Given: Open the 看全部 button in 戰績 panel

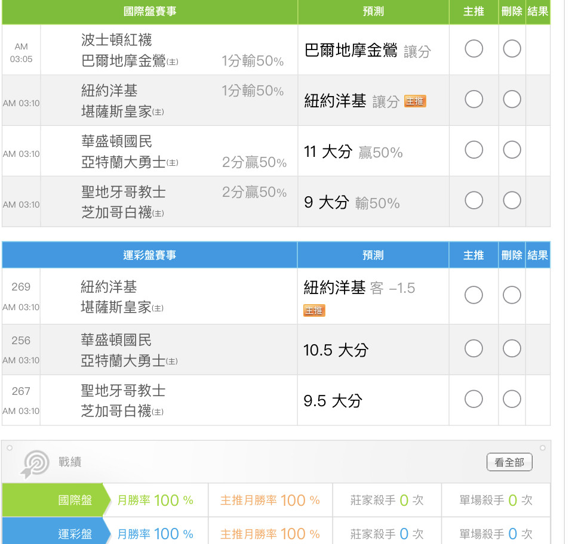Looking at the screenshot, I should tap(509, 462).
